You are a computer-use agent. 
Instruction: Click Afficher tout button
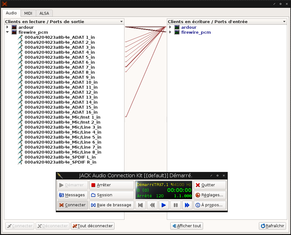click(187, 226)
